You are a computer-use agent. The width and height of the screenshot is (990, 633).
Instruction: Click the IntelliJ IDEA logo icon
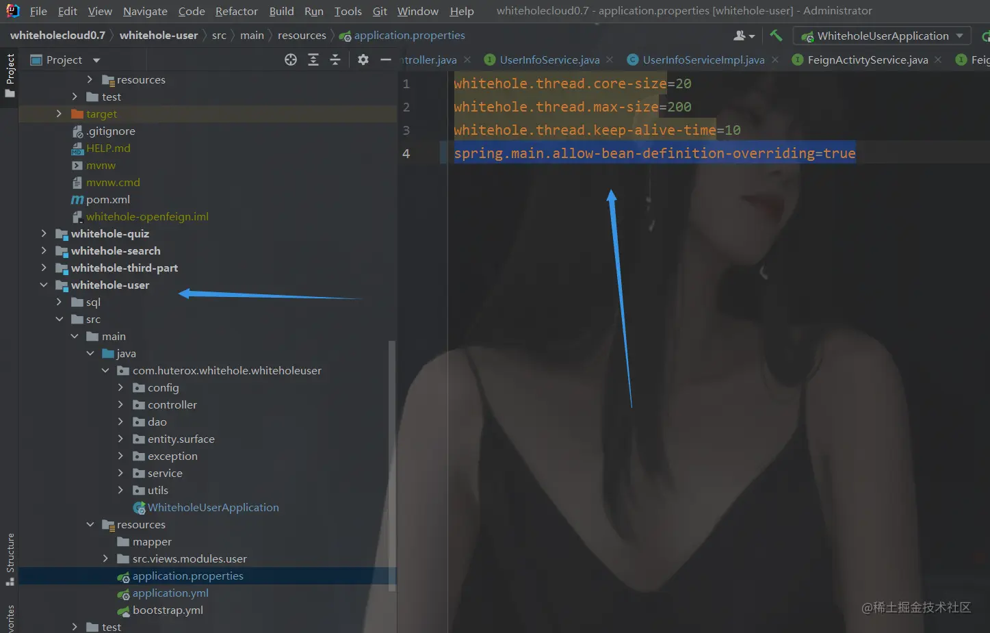[13, 11]
